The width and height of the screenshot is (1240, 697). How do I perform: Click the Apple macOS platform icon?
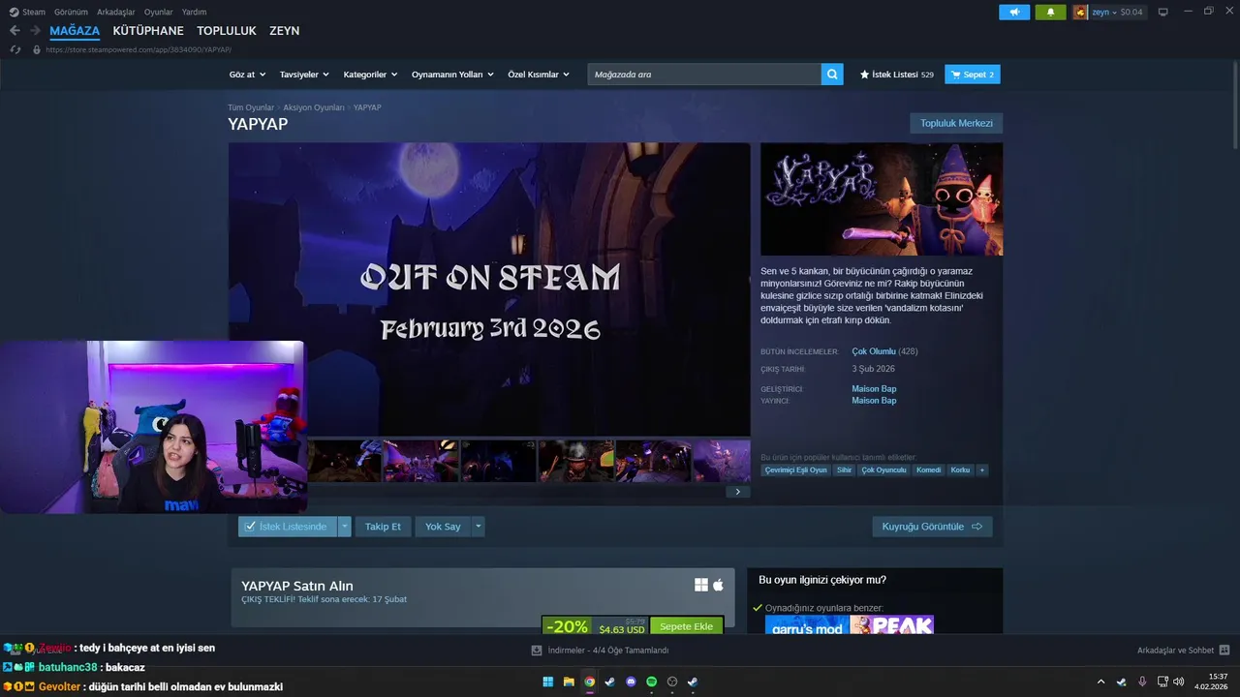coord(719,585)
